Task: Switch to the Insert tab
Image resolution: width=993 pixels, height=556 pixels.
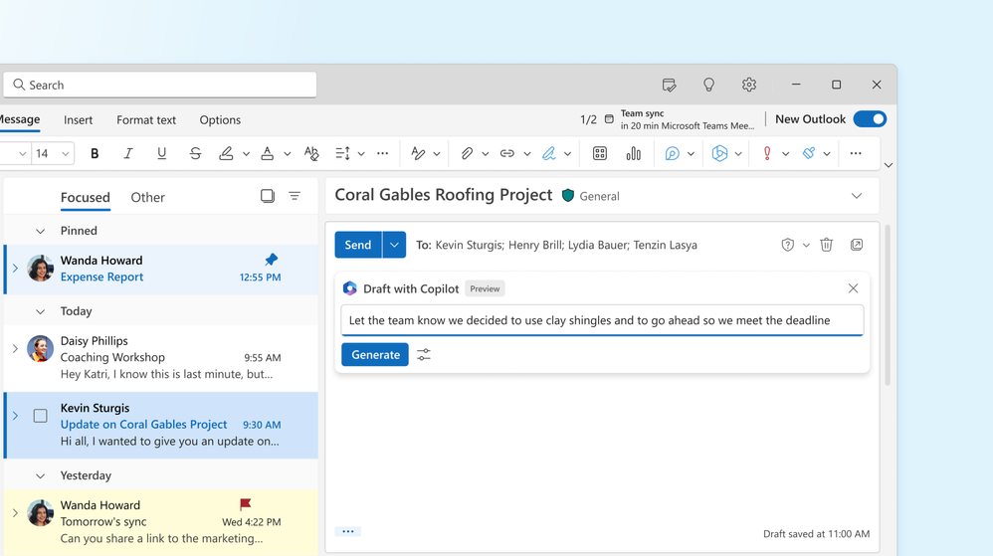Action: click(78, 119)
